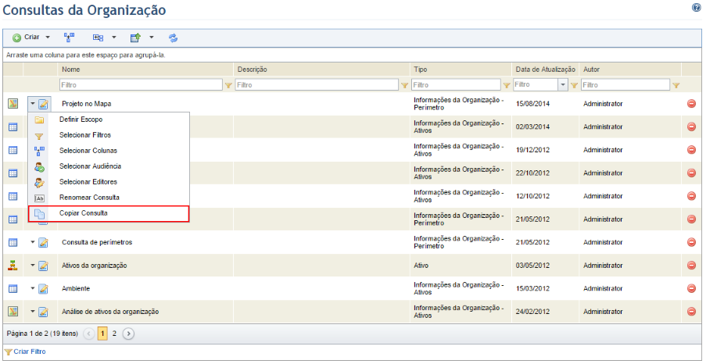Click the table icon of the Ambiente row
This screenshot has width=706, height=364.
13,288
